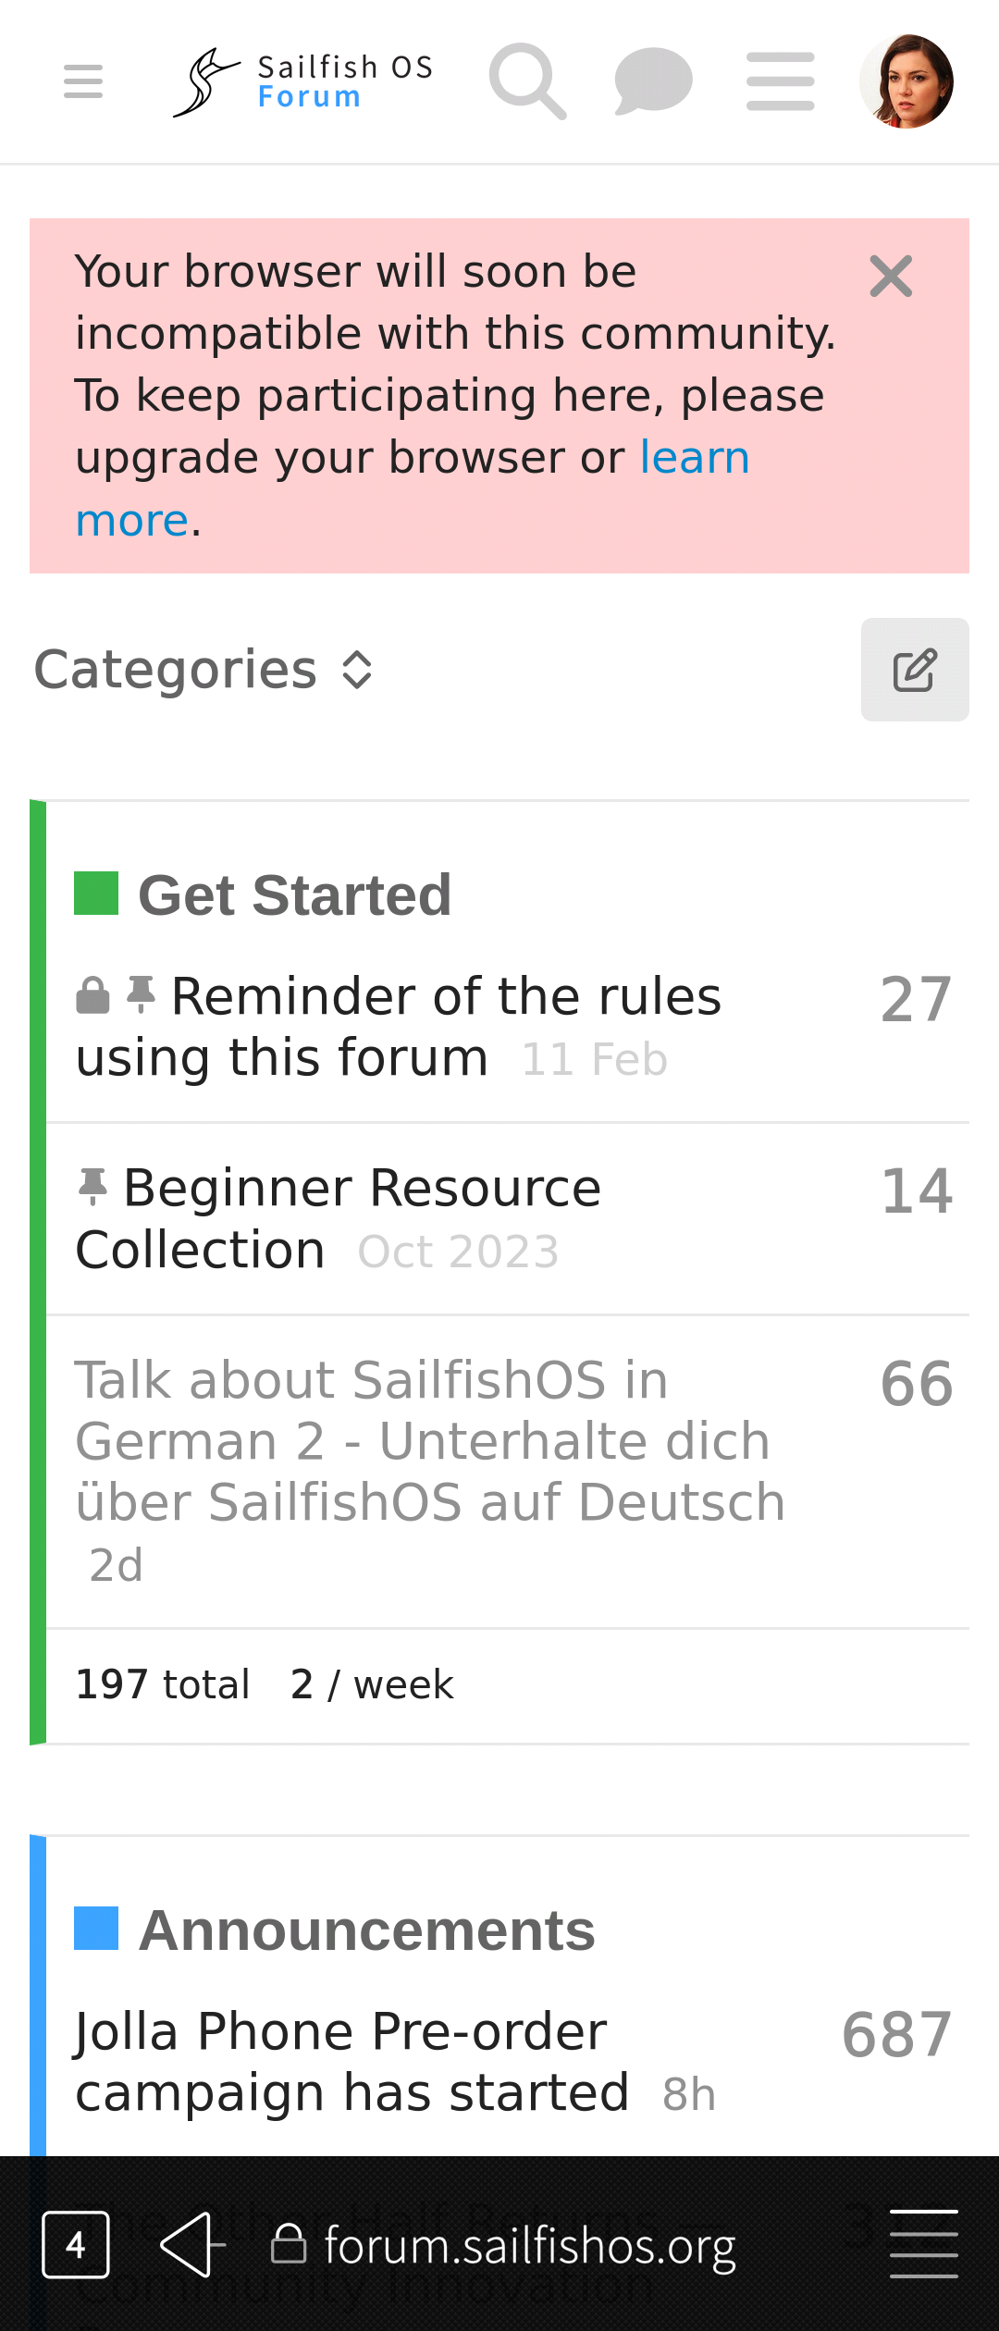This screenshot has height=2331, width=999.
Task: Open the user profile avatar
Action: coord(906,81)
